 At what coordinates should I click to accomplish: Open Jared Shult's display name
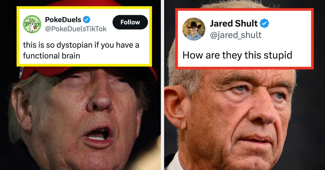tap(234, 24)
